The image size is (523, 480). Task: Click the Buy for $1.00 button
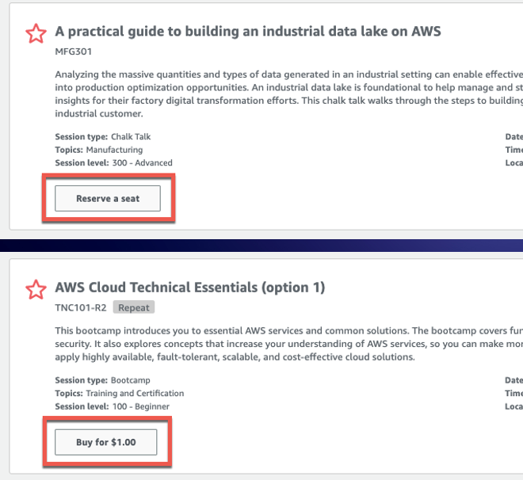click(x=105, y=442)
